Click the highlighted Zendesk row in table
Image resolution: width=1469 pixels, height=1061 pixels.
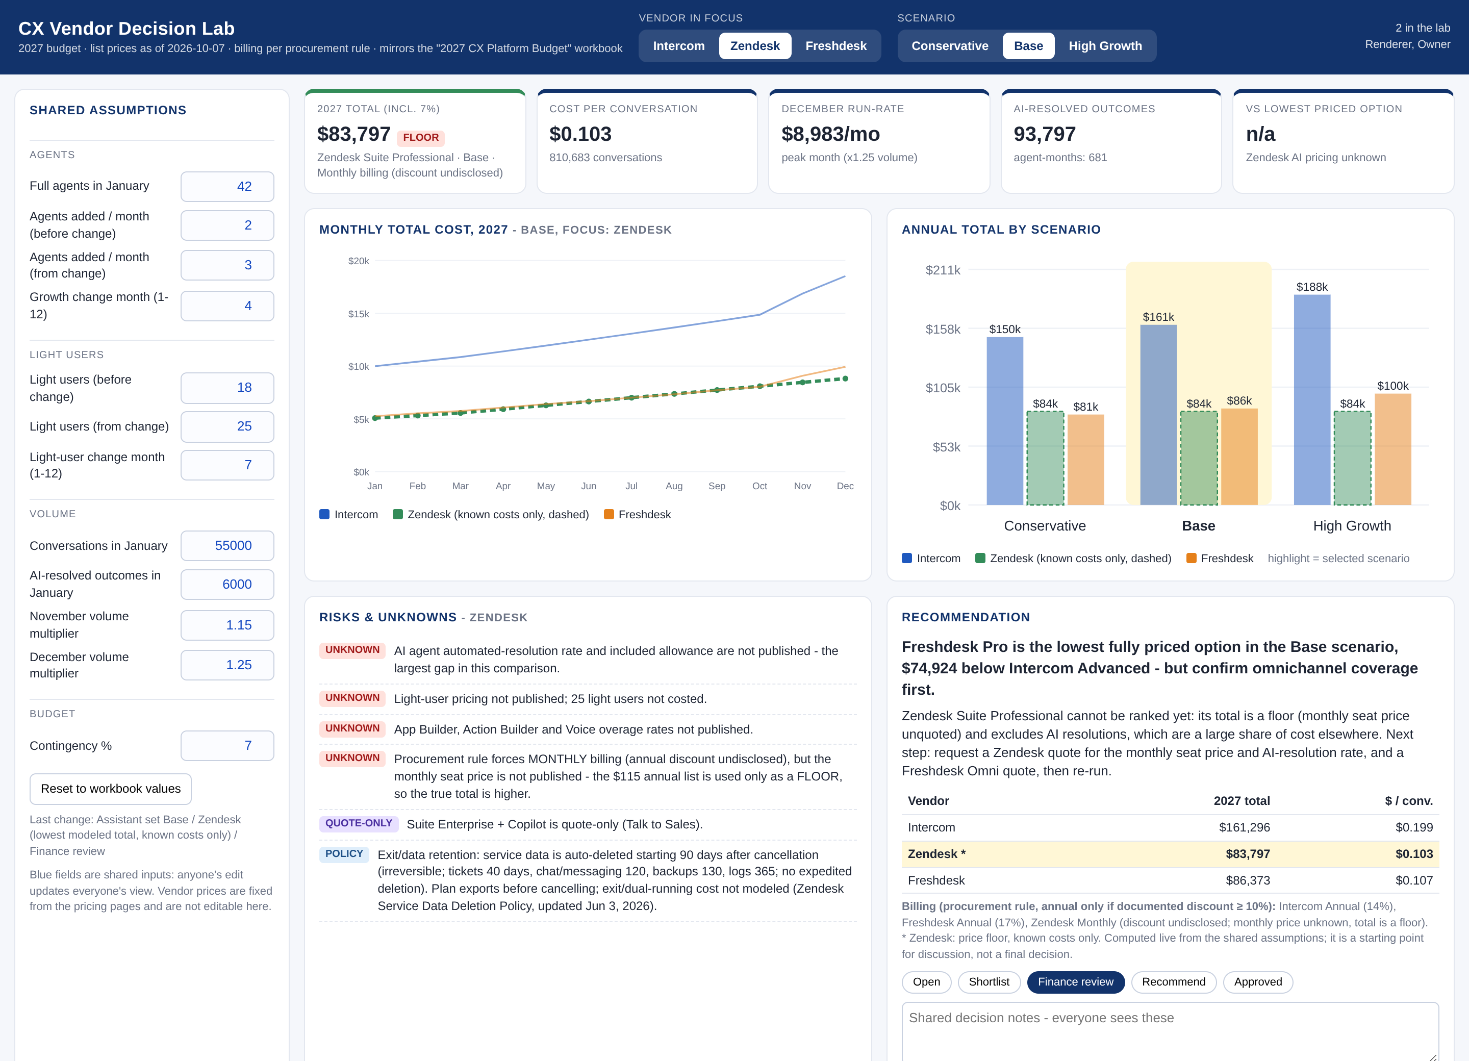click(x=1170, y=854)
